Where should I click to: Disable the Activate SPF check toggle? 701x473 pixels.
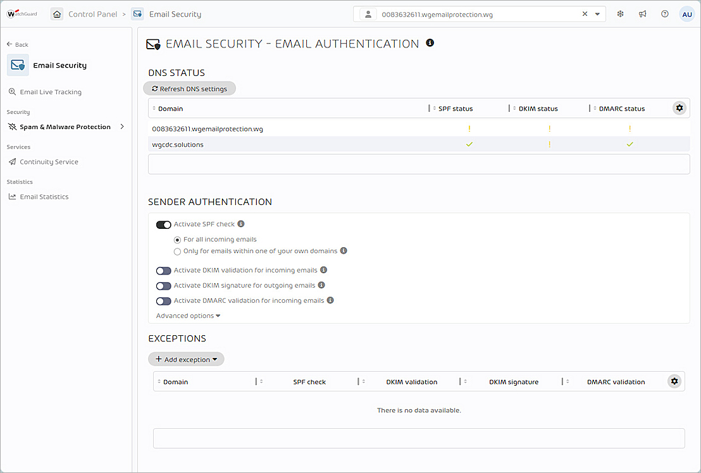163,224
